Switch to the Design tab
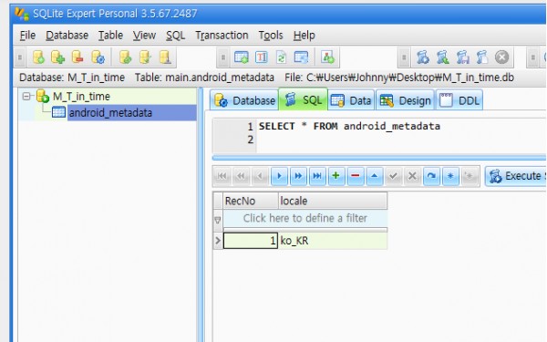Screen dimensions: 547x342 tap(405, 100)
